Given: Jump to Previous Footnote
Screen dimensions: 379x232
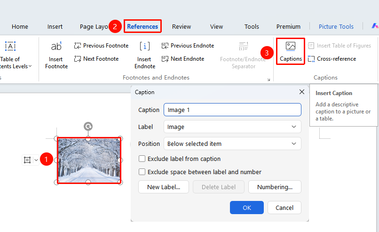Looking at the screenshot, I should (x=101, y=46).
